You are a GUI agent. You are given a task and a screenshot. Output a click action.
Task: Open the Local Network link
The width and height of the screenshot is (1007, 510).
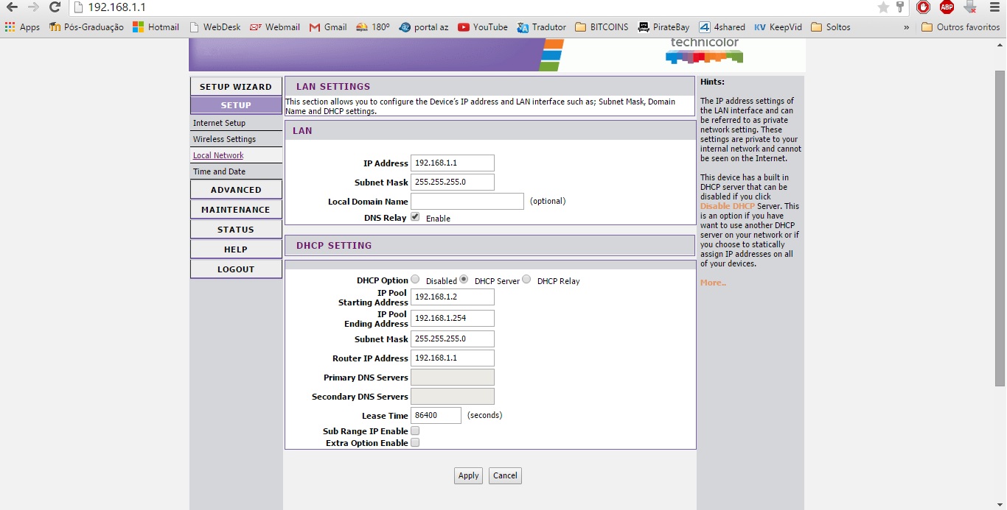click(218, 155)
